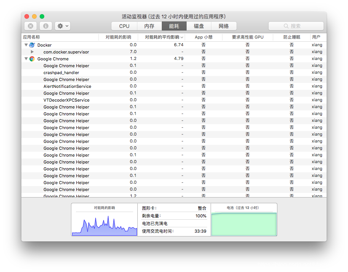This screenshot has height=272, width=348.
Task: Sort by 对能耗的影响 column header
Action: pyautogui.click(x=118, y=37)
